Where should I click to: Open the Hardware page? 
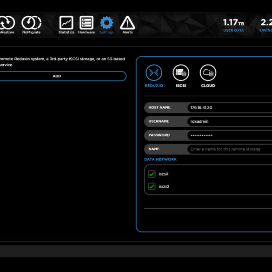[x=86, y=25]
